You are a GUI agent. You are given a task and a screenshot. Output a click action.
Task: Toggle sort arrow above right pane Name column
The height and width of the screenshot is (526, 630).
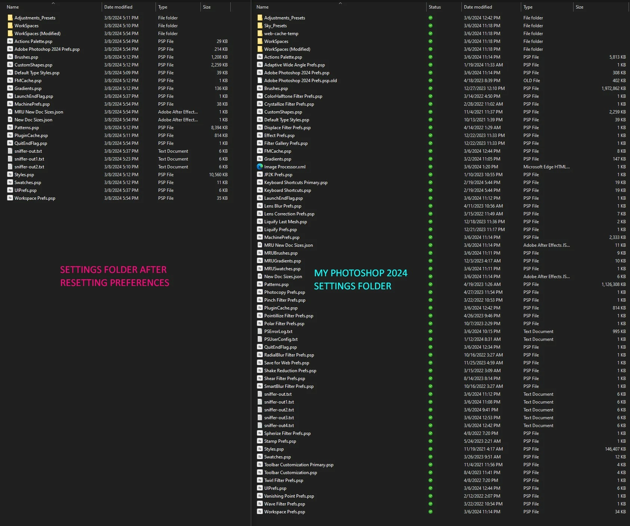(340, 3)
